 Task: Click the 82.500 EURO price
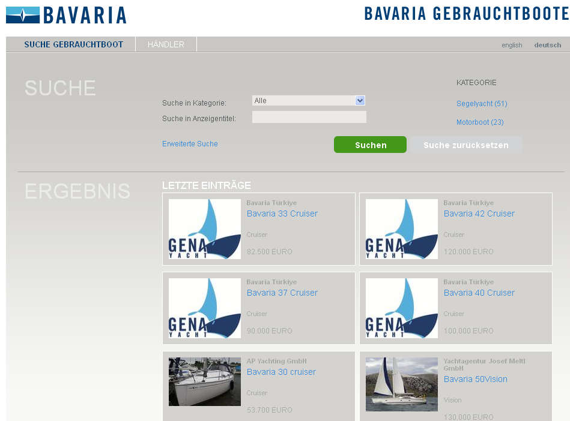click(x=269, y=251)
